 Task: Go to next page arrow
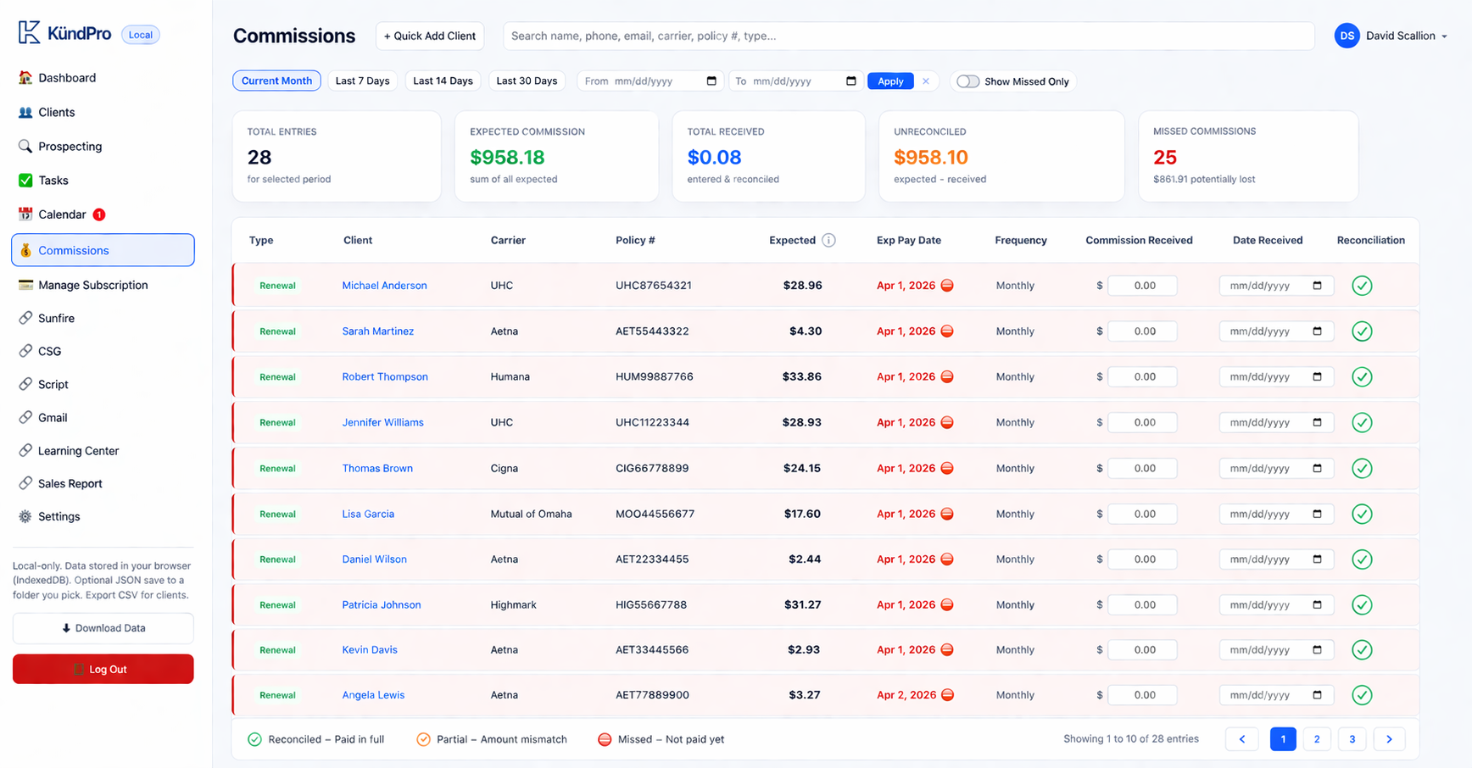click(x=1388, y=739)
